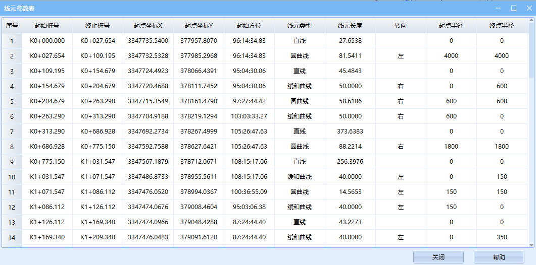This screenshot has width=536, height=265.
Task: Click the scrollbar down arrow
Action: (x=531, y=245)
